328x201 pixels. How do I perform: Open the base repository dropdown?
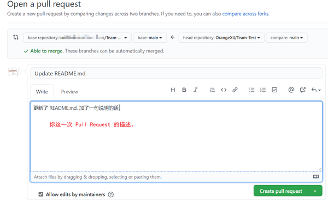78,38
